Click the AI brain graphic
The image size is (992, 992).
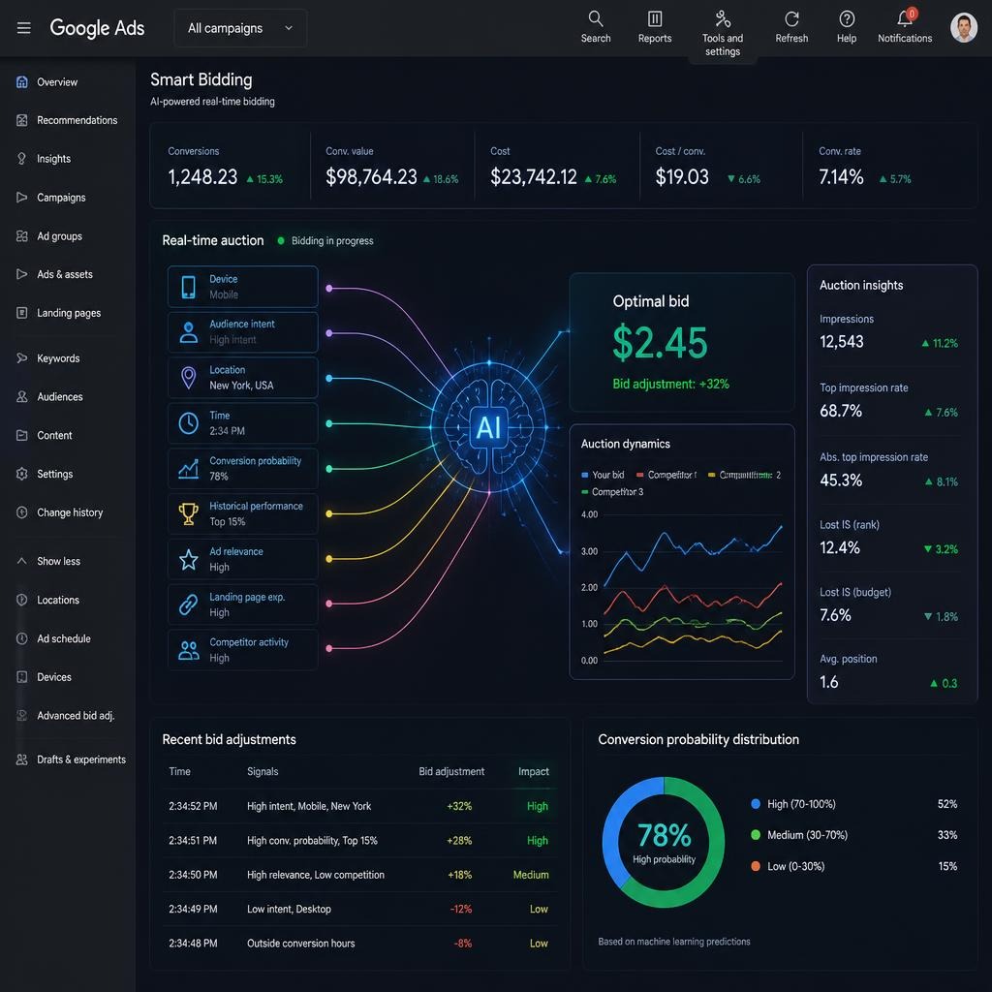[488, 427]
